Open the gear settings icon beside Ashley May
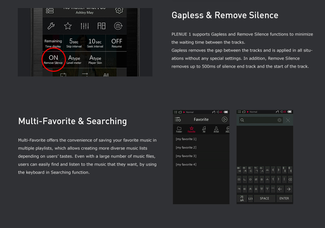Viewport: 325px width, 228px height. [119, 10]
